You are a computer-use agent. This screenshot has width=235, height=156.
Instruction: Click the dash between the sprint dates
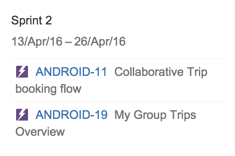pyautogui.click(x=68, y=42)
